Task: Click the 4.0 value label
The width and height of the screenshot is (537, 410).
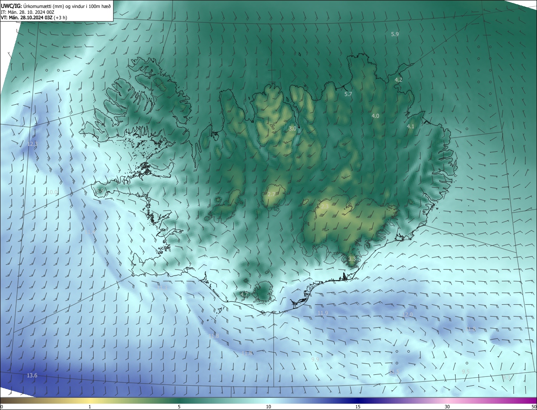Action: pyautogui.click(x=375, y=116)
